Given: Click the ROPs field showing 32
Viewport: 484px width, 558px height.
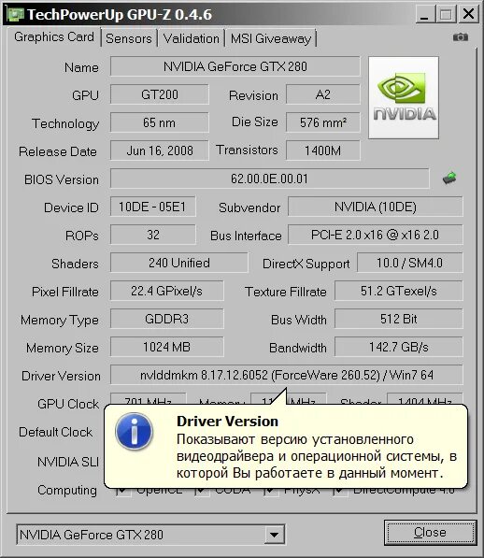Looking at the screenshot, I should point(152,235).
